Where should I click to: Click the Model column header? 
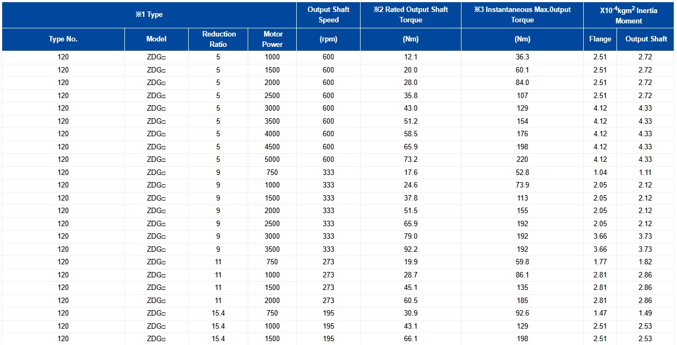157,39
